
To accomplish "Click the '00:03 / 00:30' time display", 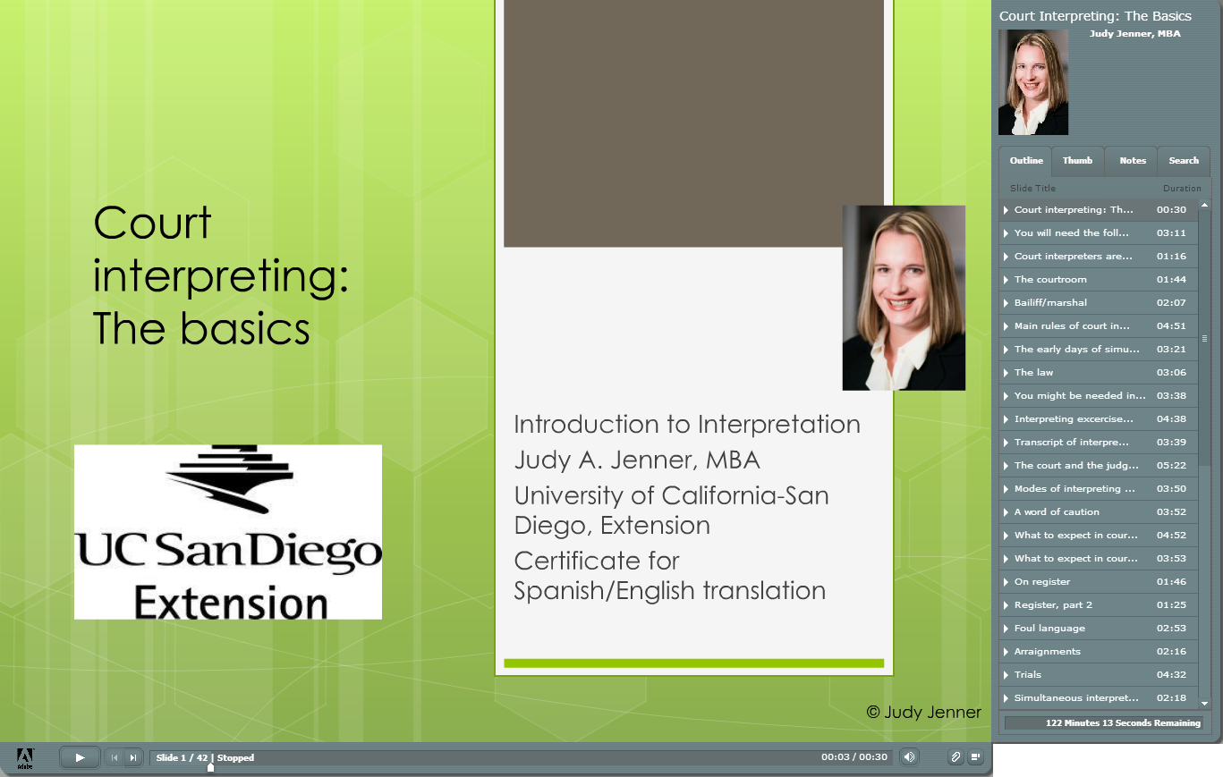I will [x=854, y=757].
